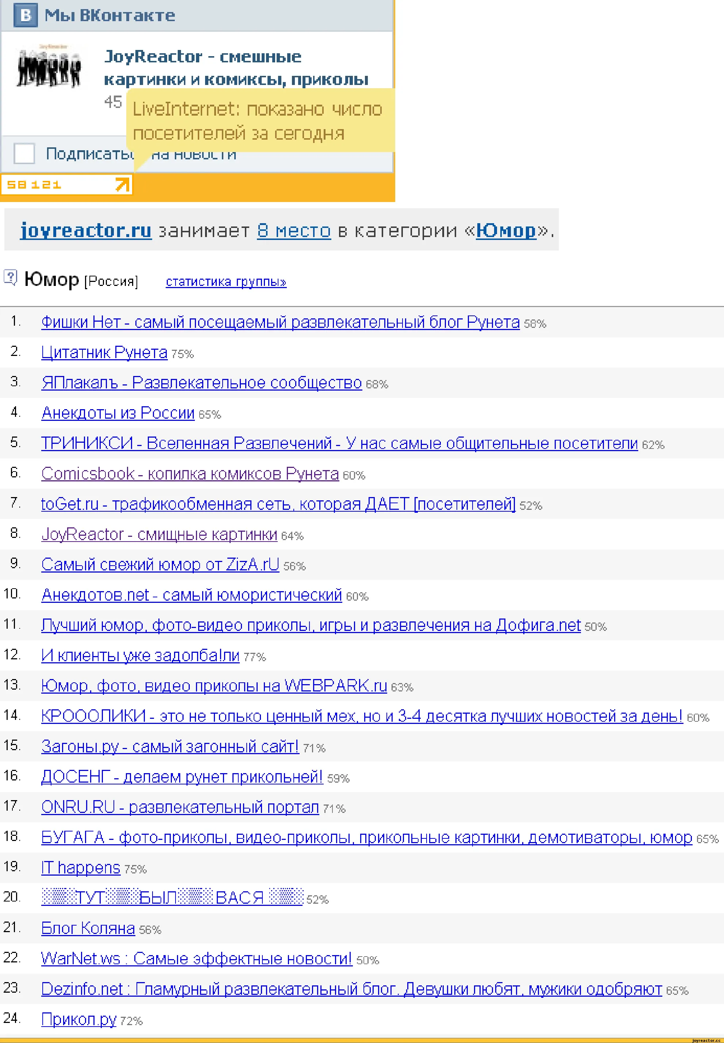724x1043 pixels.
Task: Open the JoyReactor VK group avatar
Action: coord(49,66)
